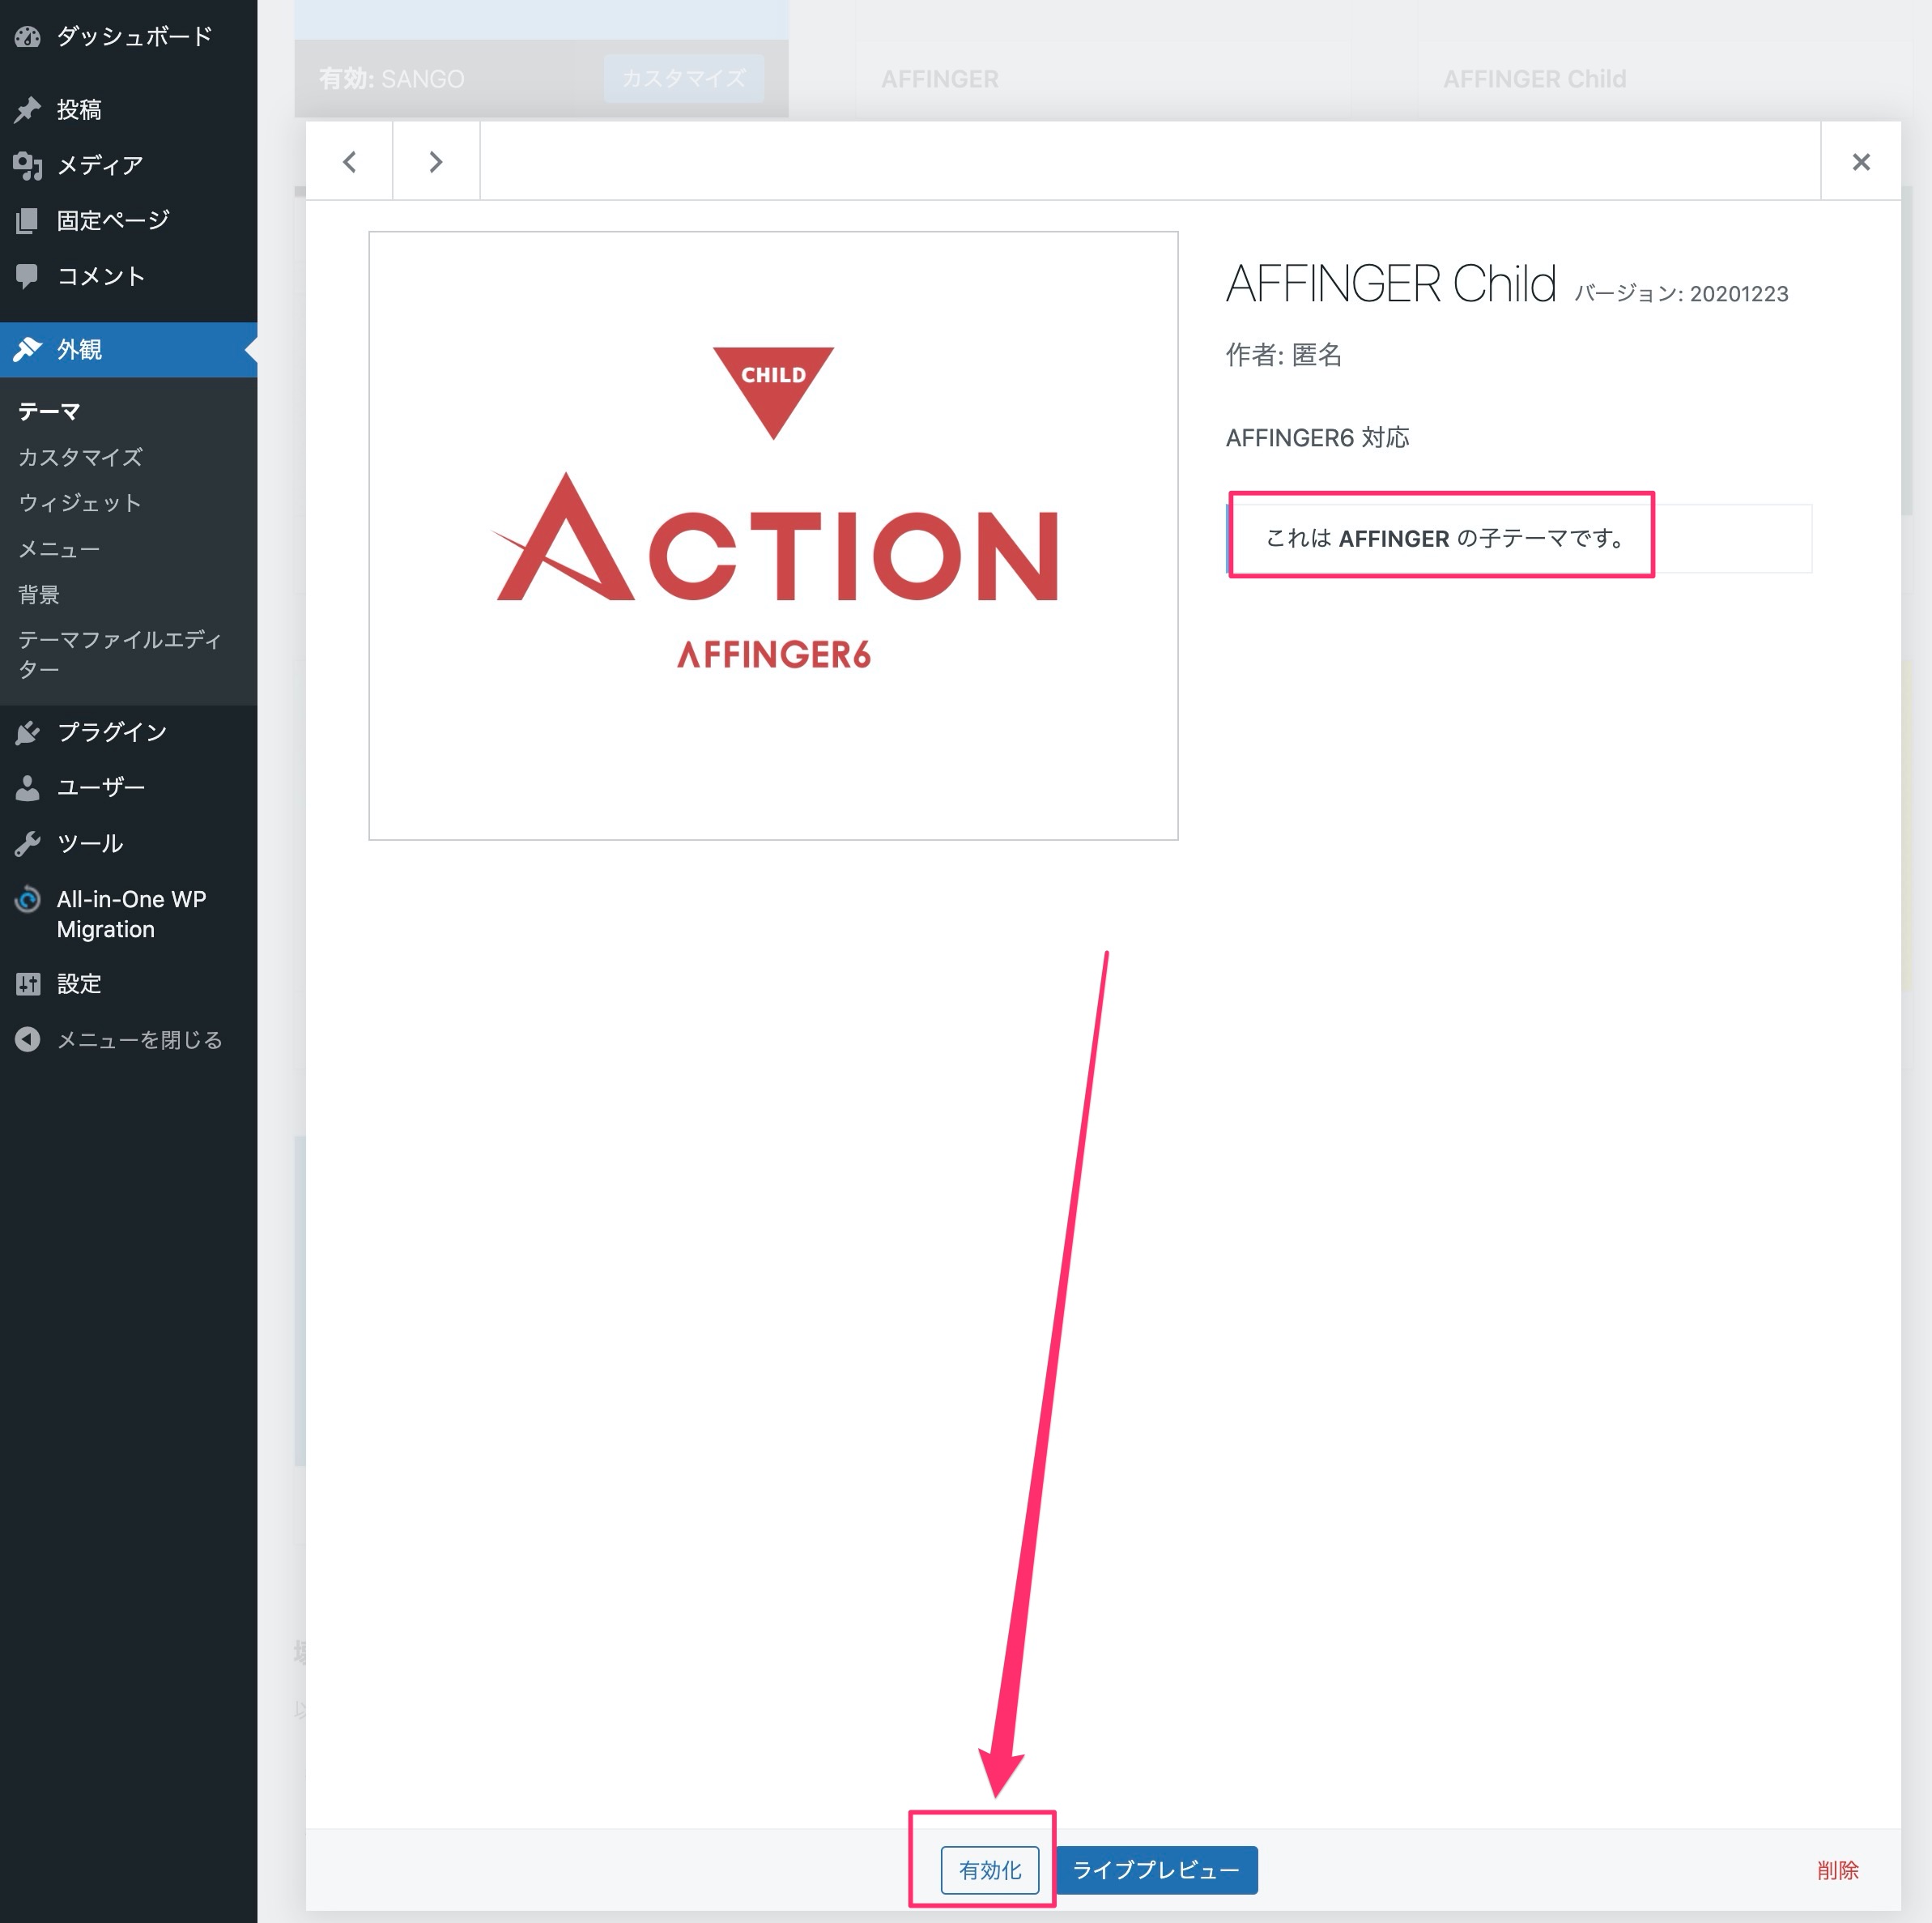This screenshot has height=1923, width=1932.
Task: Select 背景 submenu item
Action: point(39,595)
